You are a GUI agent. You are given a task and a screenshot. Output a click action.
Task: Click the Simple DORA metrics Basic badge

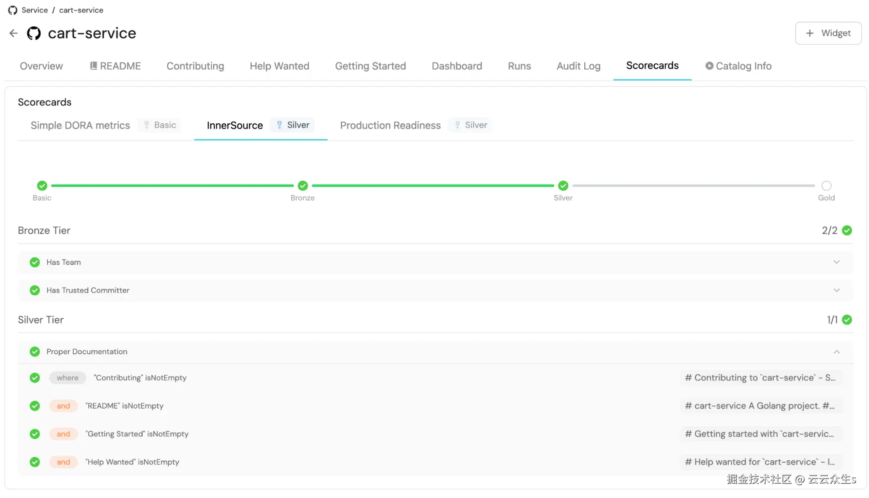click(160, 125)
